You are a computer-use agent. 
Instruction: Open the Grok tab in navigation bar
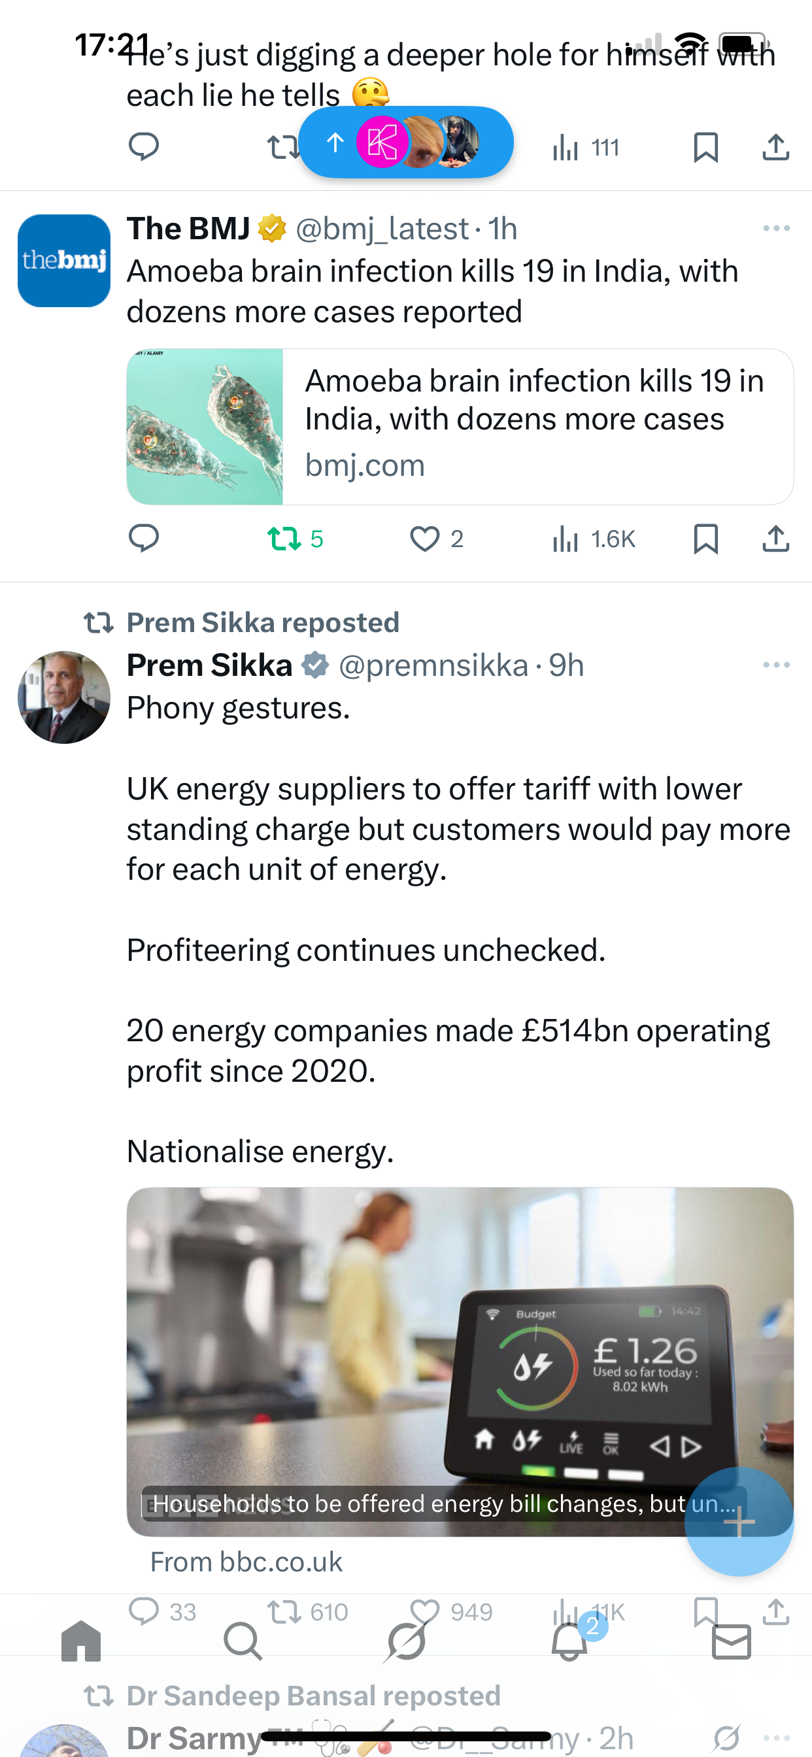coord(406,1642)
